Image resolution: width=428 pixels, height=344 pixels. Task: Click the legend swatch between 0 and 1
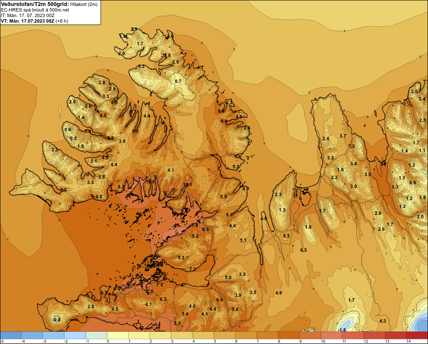[x=118, y=335]
